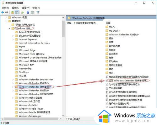Select Windows Ink 工作区 folder
Image resolution: width=157 pixels, height=125 pixels.
point(29,102)
